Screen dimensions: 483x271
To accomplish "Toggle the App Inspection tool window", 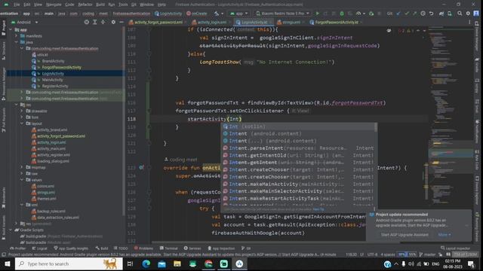I will pyautogui.click(x=221, y=248).
